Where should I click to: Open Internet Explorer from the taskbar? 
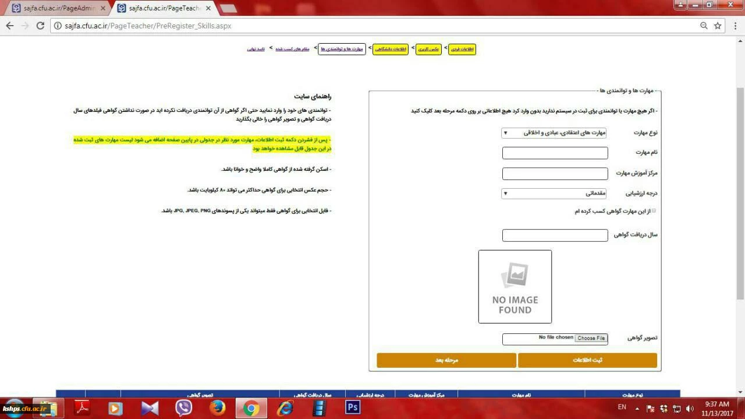[285, 408]
